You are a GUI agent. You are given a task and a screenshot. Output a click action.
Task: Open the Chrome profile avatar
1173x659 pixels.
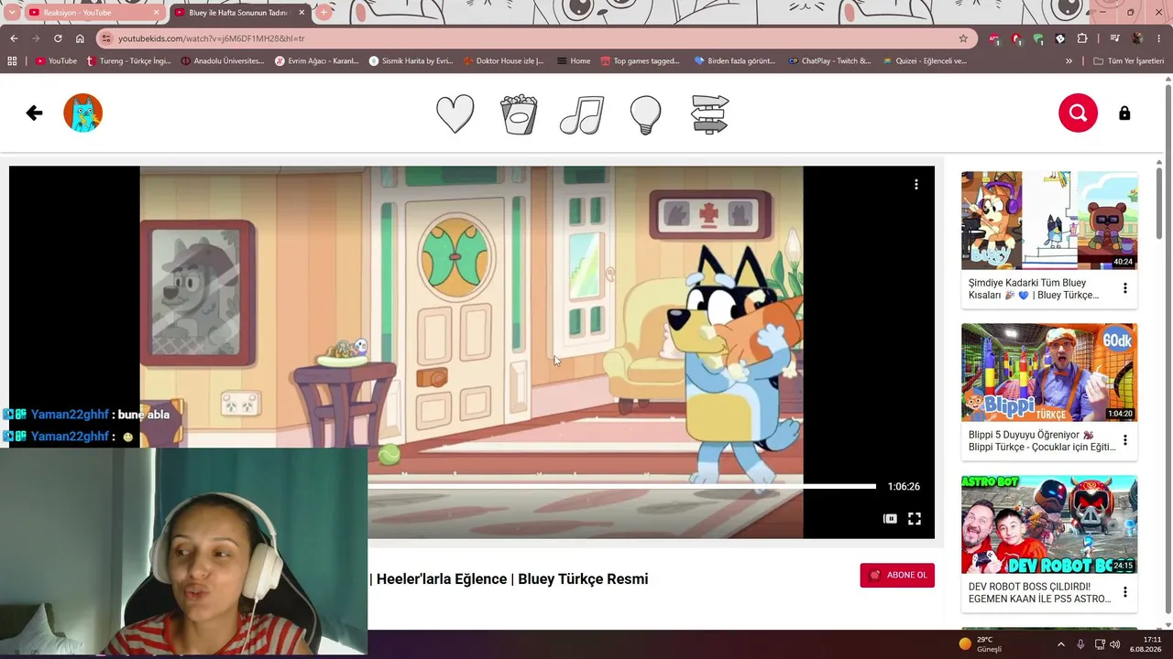pos(1136,38)
